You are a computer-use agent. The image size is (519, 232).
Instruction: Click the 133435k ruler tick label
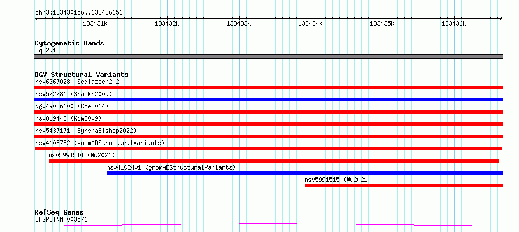pyautogui.click(x=382, y=23)
